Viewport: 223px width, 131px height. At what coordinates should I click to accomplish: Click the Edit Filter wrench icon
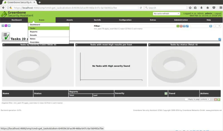[x=187, y=26]
